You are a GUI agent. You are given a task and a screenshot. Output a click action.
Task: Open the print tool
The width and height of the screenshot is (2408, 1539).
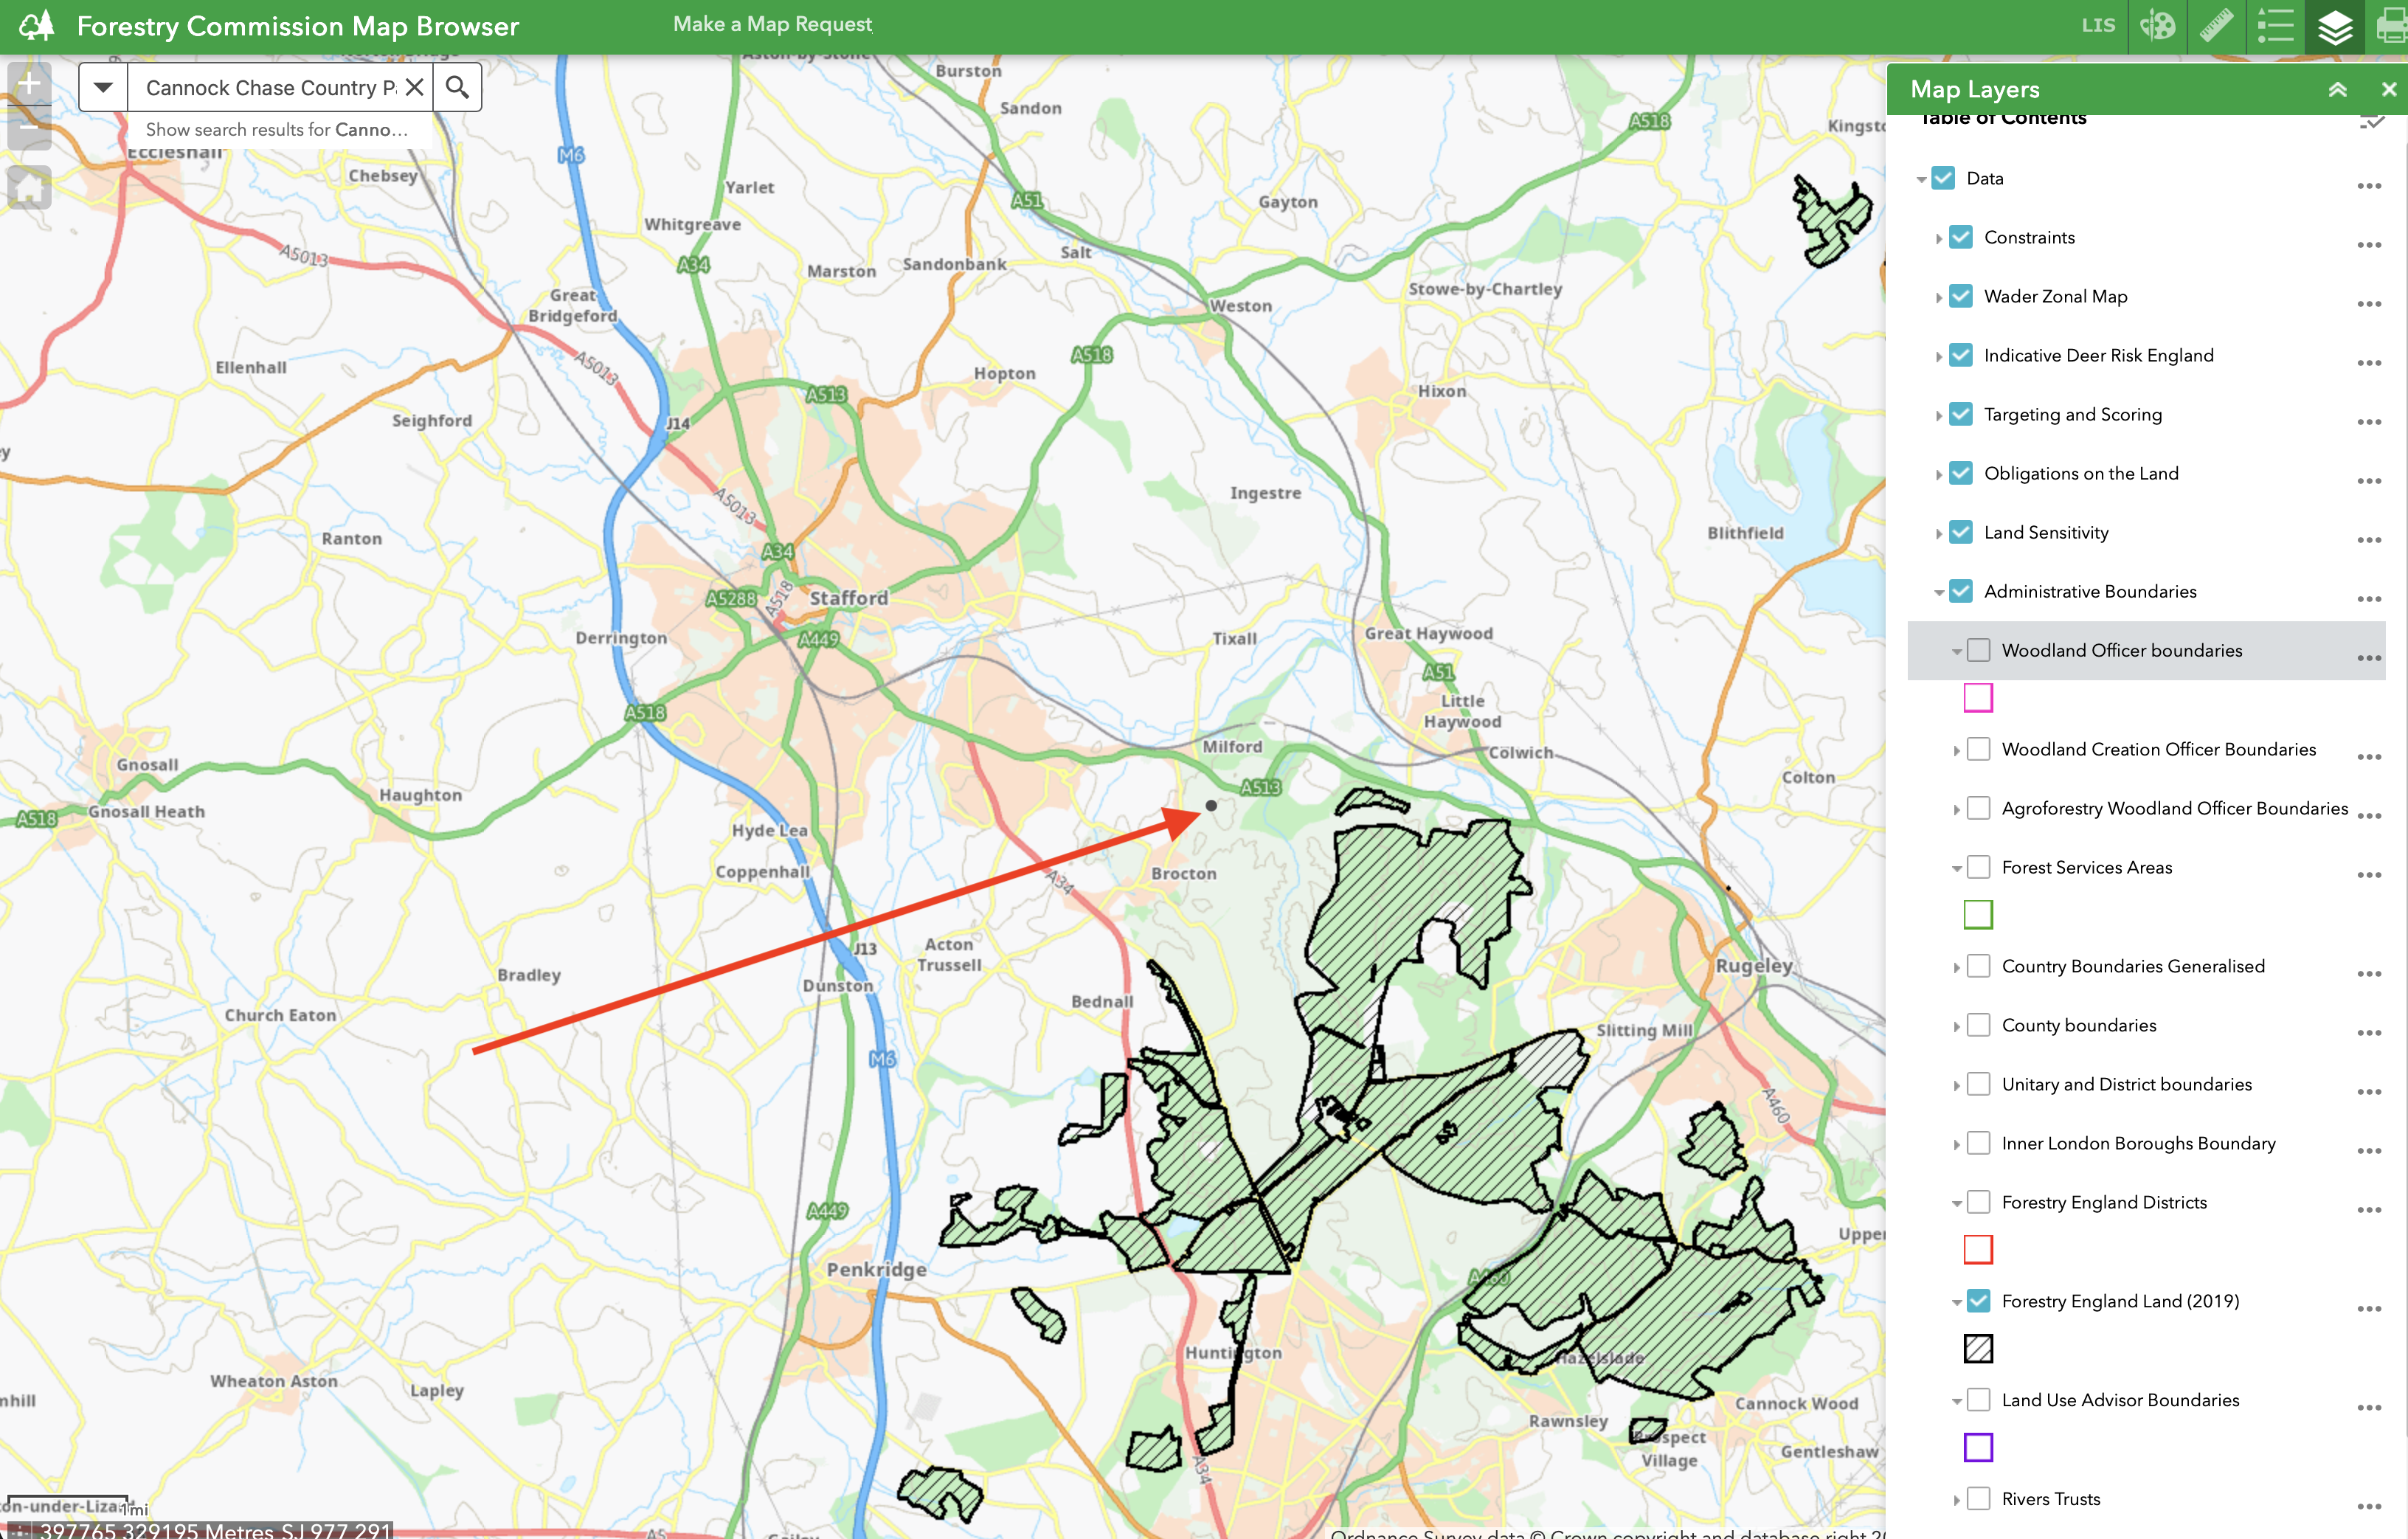click(x=2390, y=25)
